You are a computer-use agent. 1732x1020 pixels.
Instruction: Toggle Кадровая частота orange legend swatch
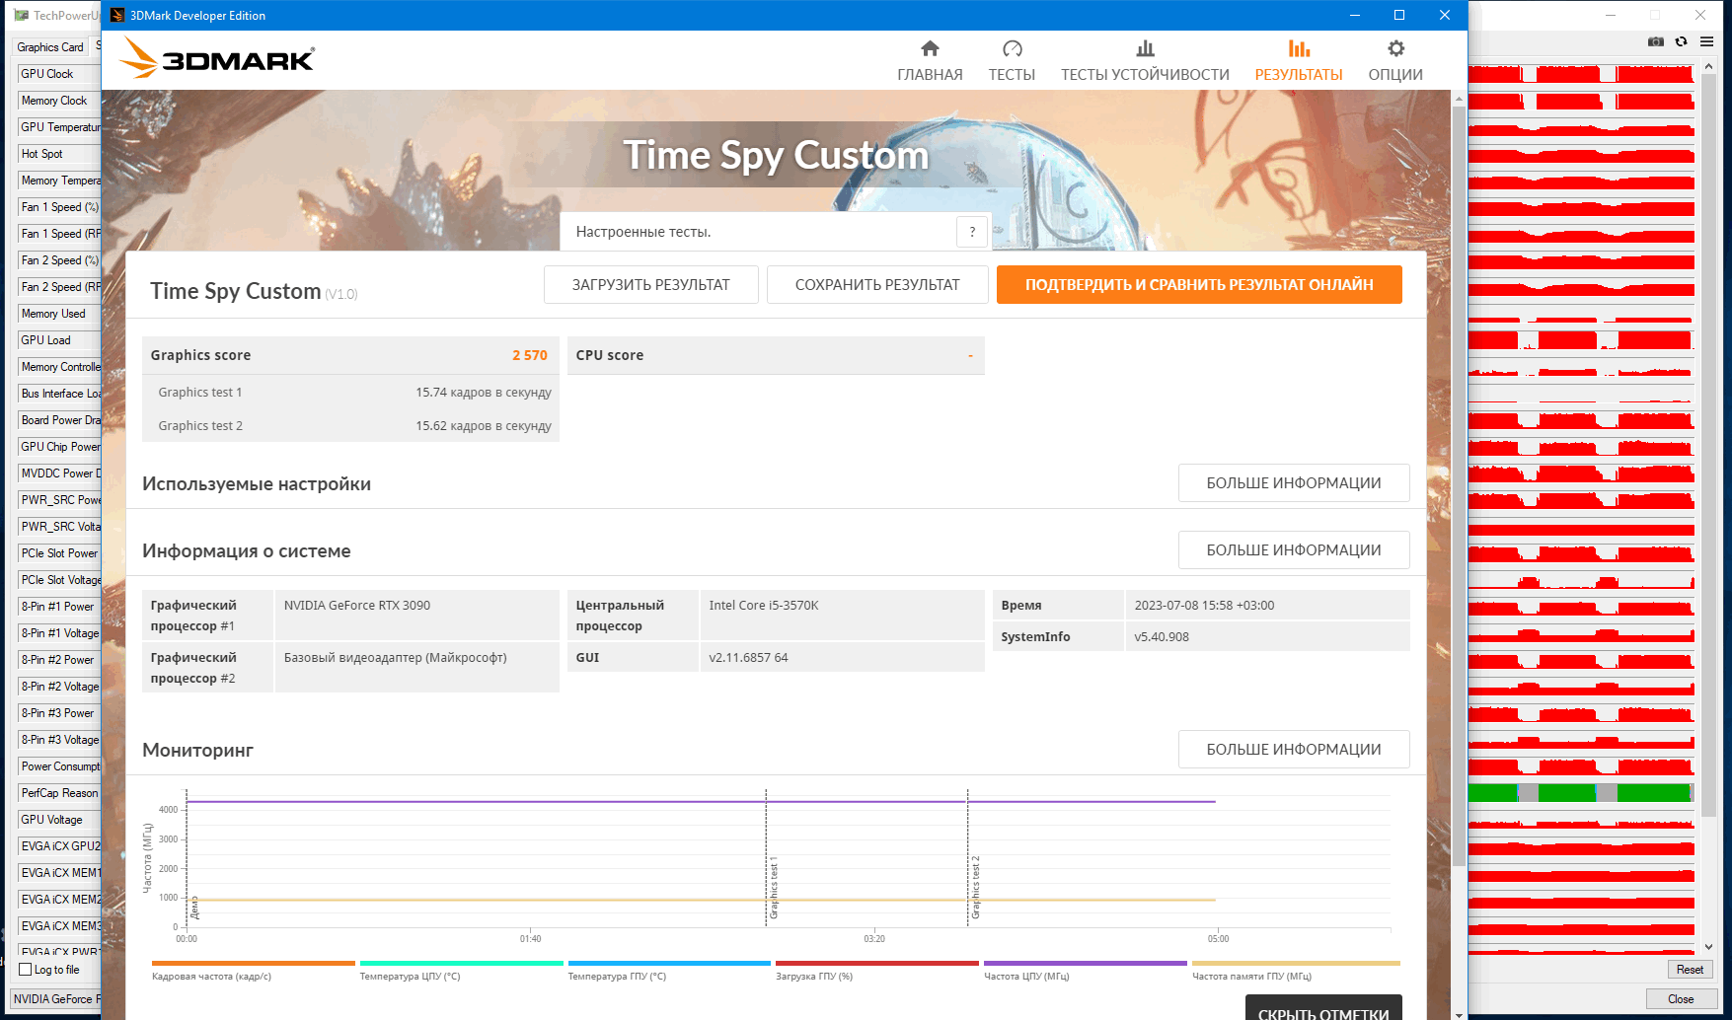[x=254, y=963]
